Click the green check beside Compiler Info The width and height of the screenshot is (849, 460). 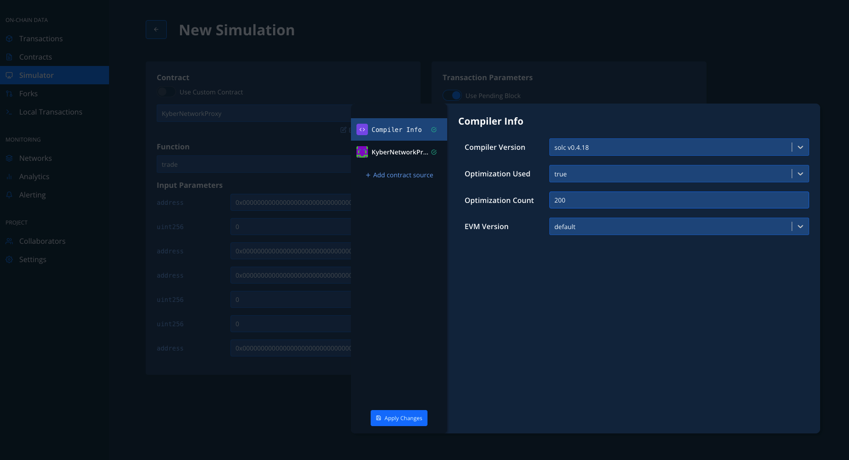(x=434, y=130)
